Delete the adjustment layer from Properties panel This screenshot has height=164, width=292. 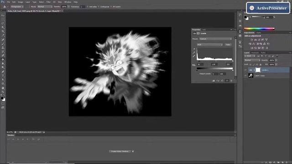point(231,81)
